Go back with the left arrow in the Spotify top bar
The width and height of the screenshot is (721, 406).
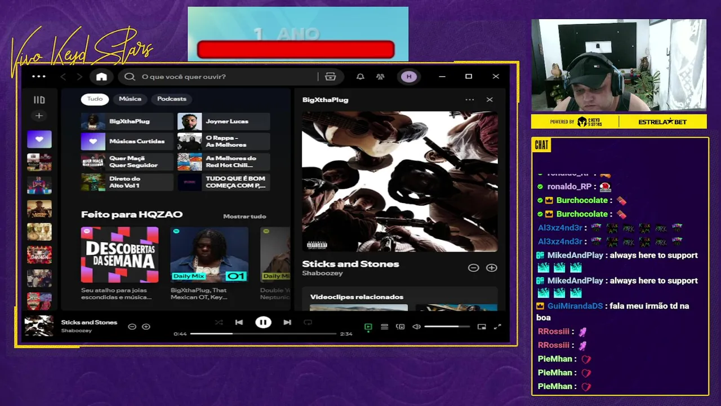coord(63,77)
